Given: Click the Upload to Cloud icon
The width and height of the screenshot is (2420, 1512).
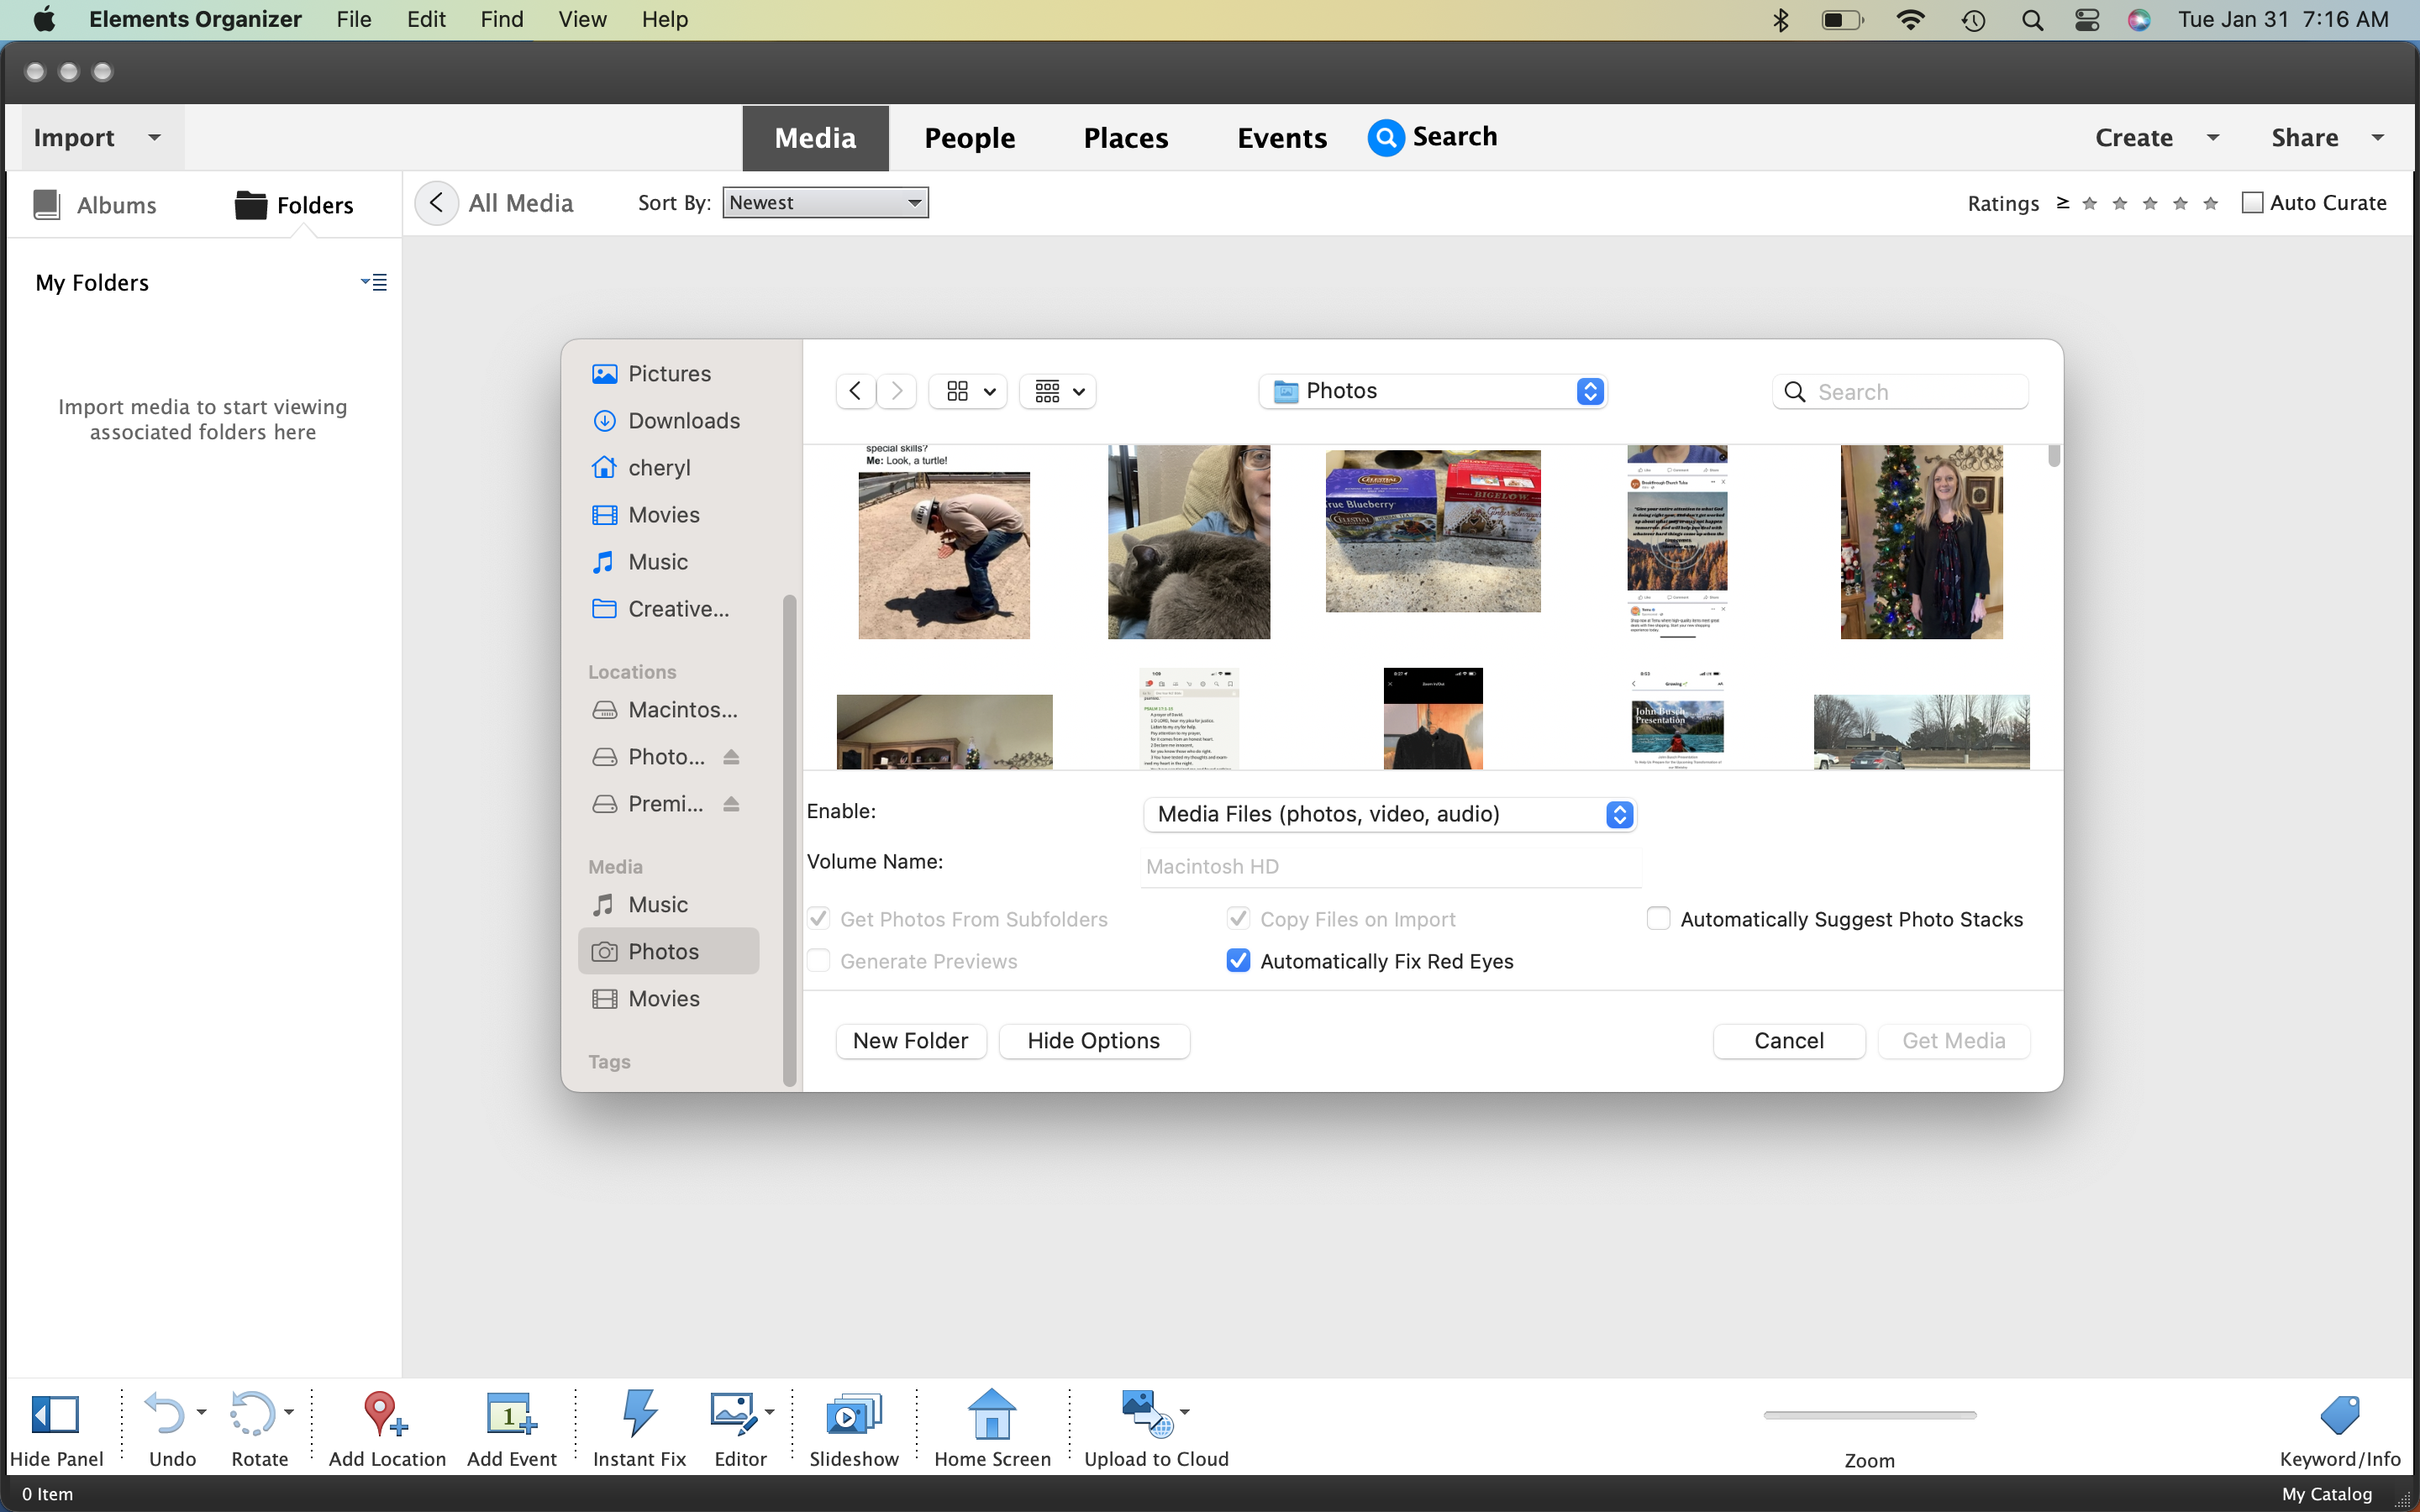Looking at the screenshot, I should point(1146,1414).
